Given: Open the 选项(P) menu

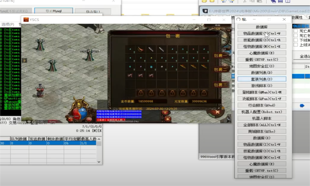Looking at the screenshot, I should [8, 24].
